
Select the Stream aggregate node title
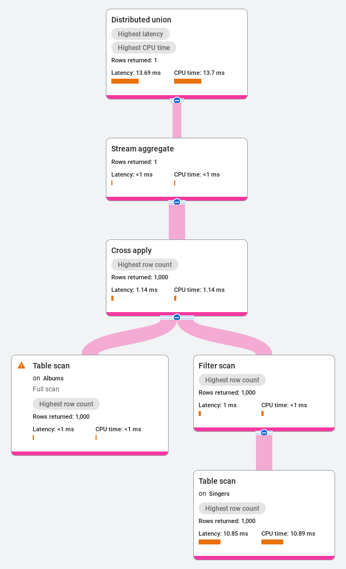pos(142,149)
